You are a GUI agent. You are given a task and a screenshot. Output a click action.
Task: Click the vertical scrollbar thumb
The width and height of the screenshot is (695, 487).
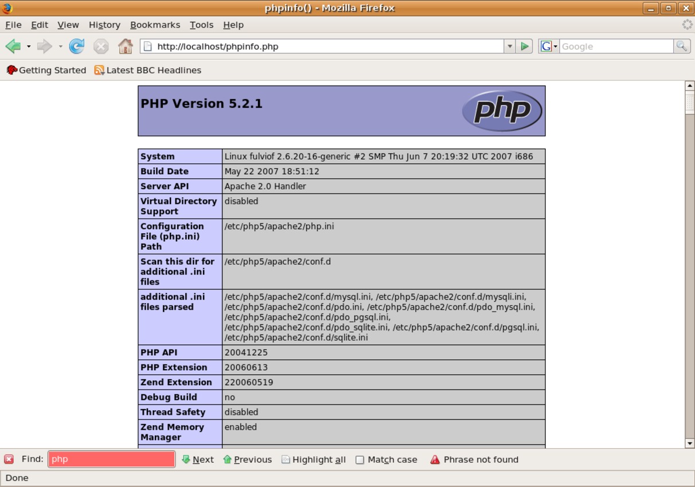pyautogui.click(x=690, y=103)
